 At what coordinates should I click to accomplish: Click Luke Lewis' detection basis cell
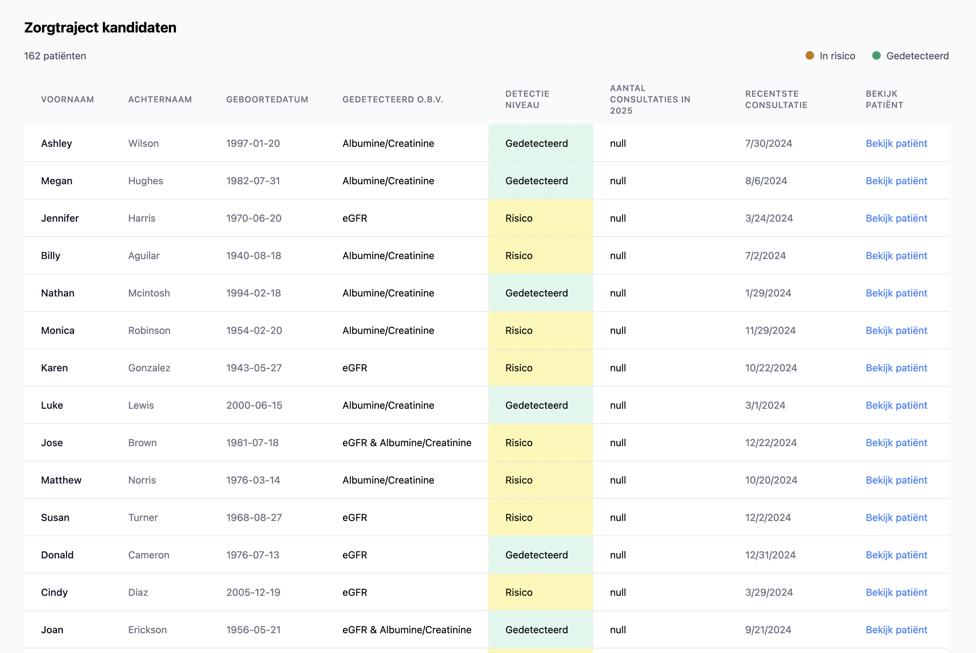388,405
